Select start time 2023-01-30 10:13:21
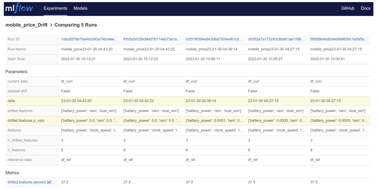This screenshot has width=379, height=189. point(78,59)
